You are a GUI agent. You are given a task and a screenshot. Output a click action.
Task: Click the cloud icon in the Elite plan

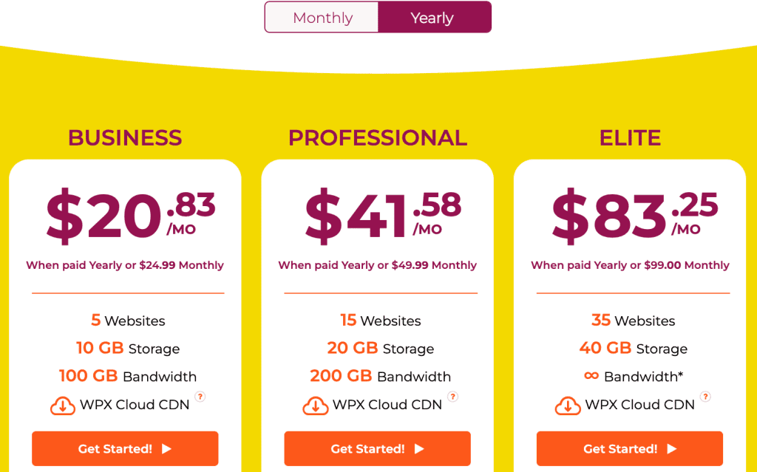(x=567, y=405)
